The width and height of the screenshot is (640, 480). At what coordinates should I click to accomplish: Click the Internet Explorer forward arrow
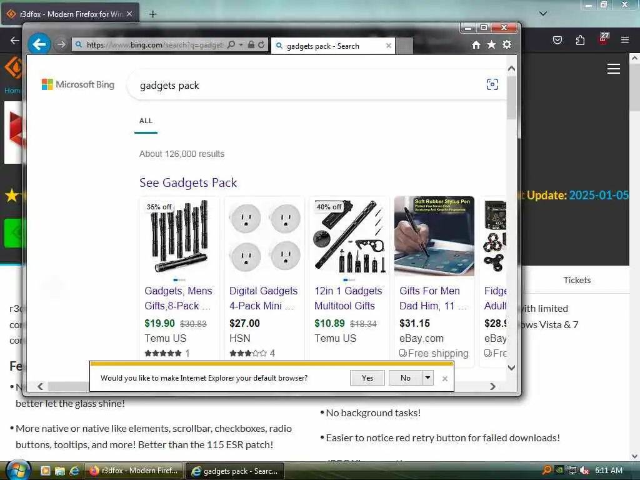[61, 44]
